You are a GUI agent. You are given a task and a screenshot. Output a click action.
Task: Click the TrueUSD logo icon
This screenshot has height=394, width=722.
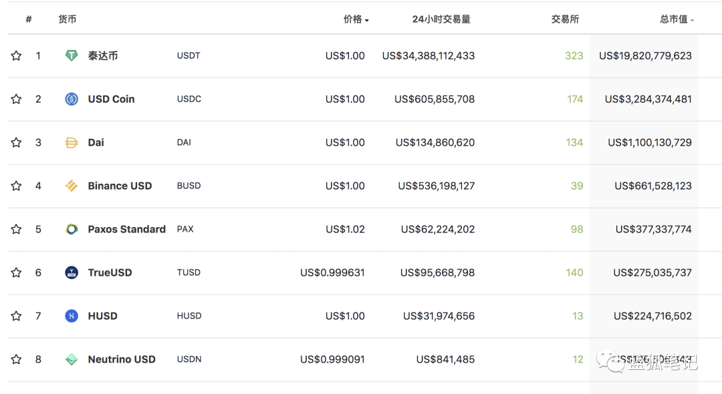(x=72, y=272)
